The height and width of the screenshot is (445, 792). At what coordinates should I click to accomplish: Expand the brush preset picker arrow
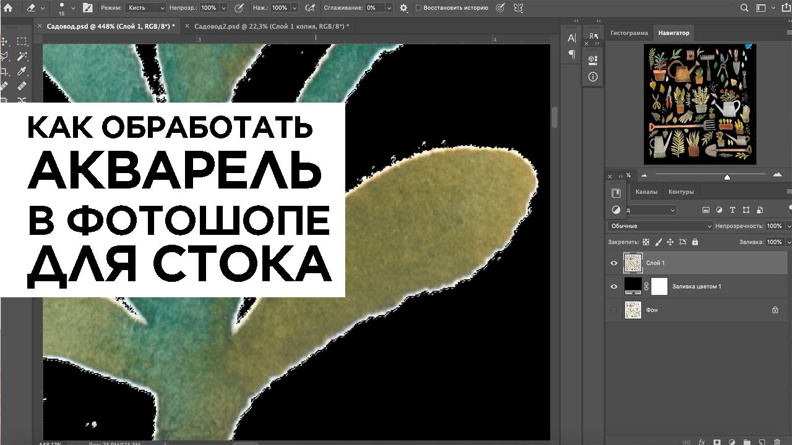click(x=73, y=8)
